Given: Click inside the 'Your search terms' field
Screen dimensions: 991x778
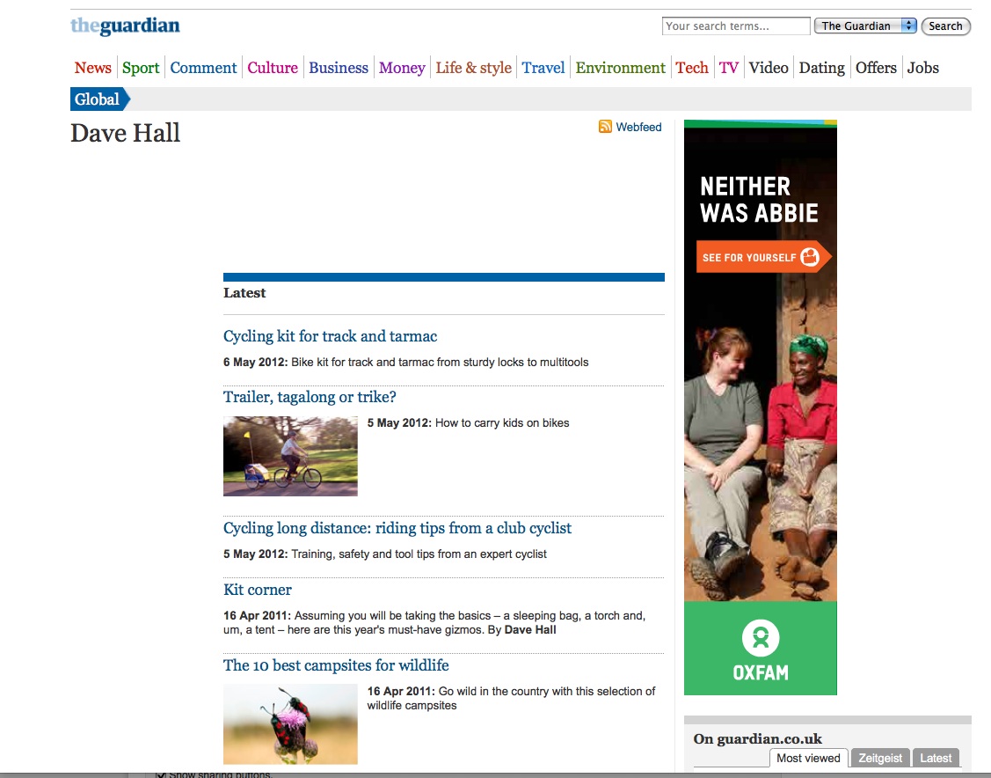Looking at the screenshot, I should click(735, 26).
